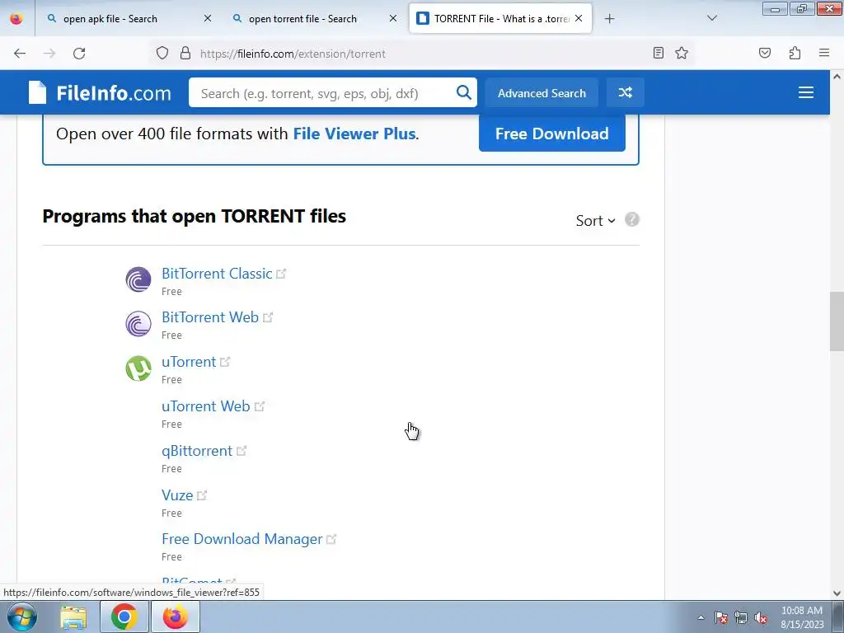Click the Advanced Search button
The image size is (844, 633).
point(542,92)
